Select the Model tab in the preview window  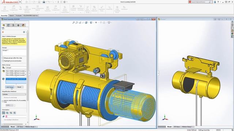coord(169,127)
